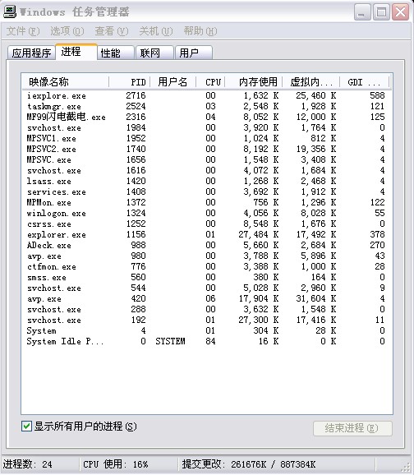Minimize the Task Manager window
Screen dimensions: 414x475
362,12
